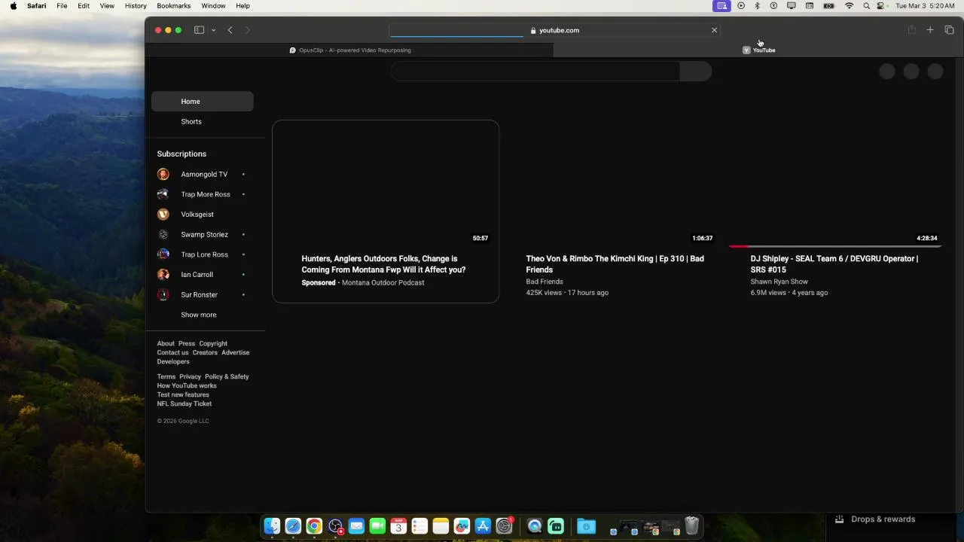Open Control Center in menu bar
964x542 pixels.
880,5
